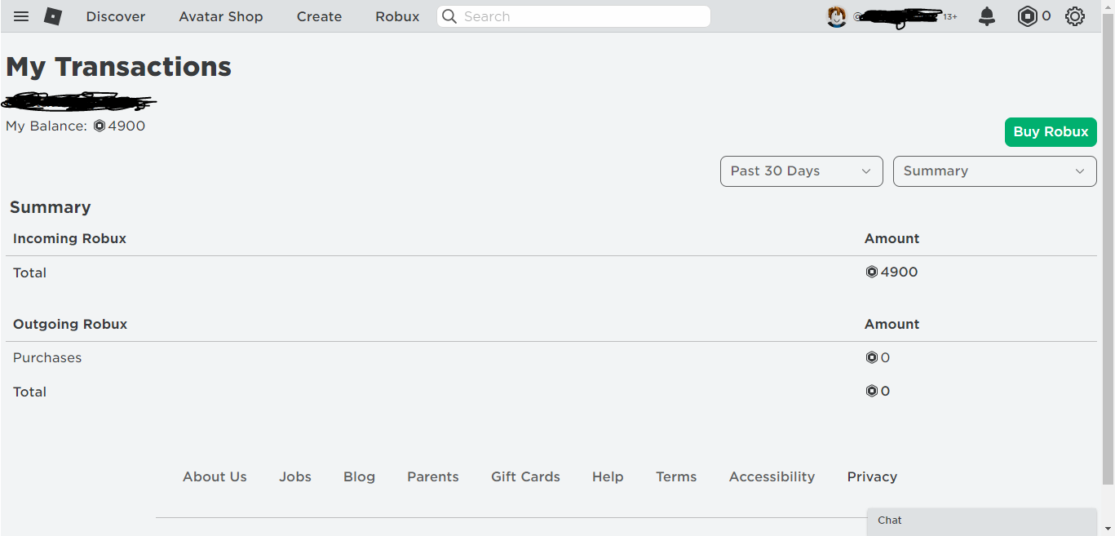Click the Purchases amount value 0
This screenshot has width=1115, height=536.
[878, 358]
